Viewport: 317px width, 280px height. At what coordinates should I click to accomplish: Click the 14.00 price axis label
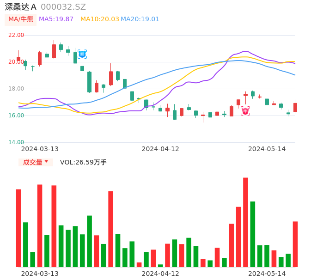tap(16, 142)
